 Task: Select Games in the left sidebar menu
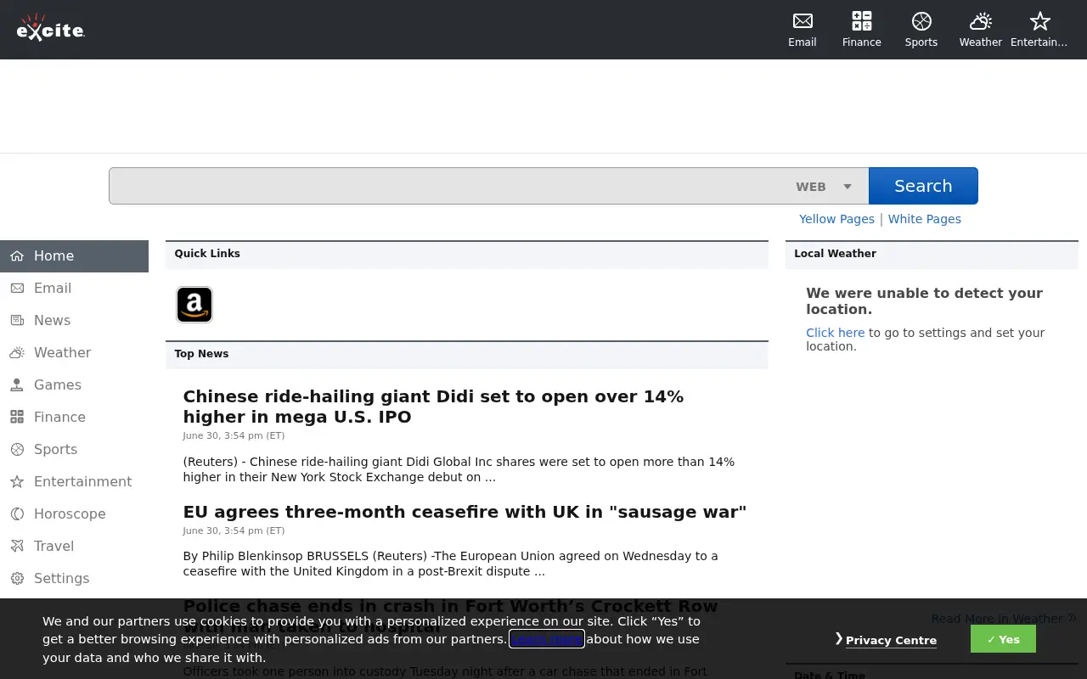74,385
